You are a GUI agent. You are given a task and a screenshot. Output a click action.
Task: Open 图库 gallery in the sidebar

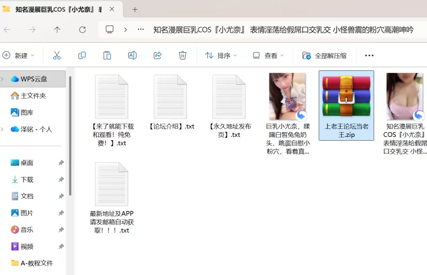[x=22, y=112]
